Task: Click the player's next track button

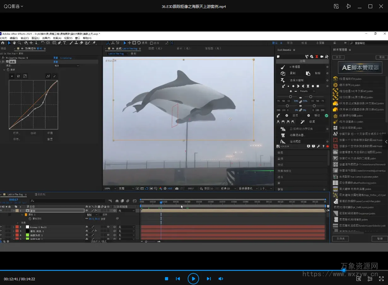Action: click(209, 279)
